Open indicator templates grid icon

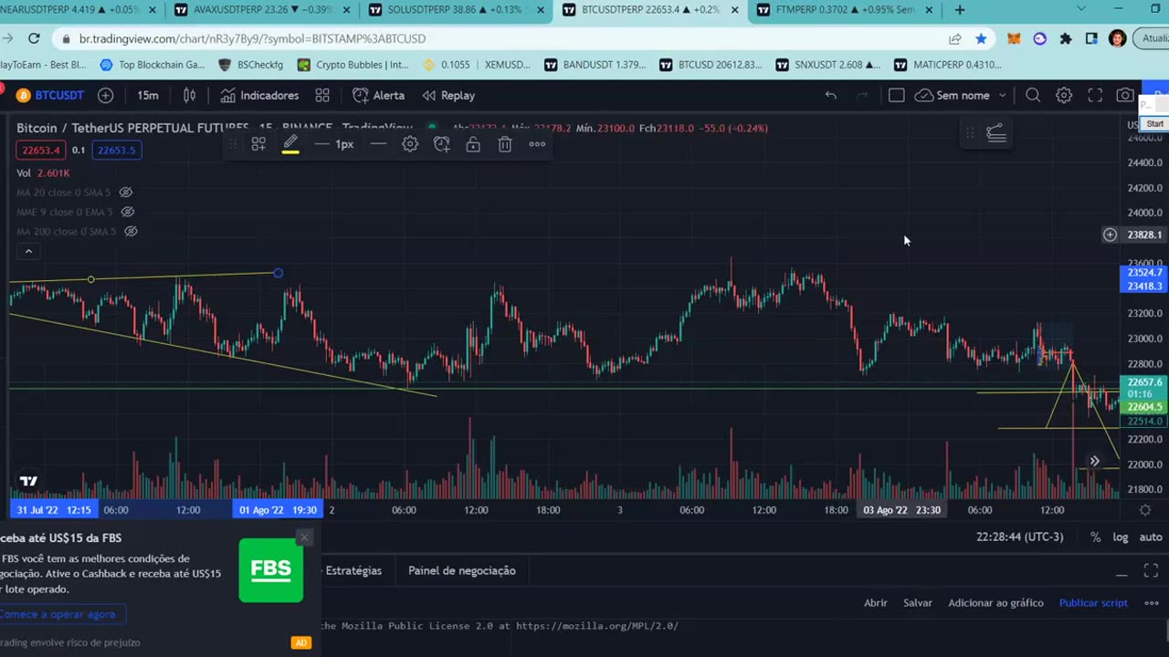tap(322, 95)
